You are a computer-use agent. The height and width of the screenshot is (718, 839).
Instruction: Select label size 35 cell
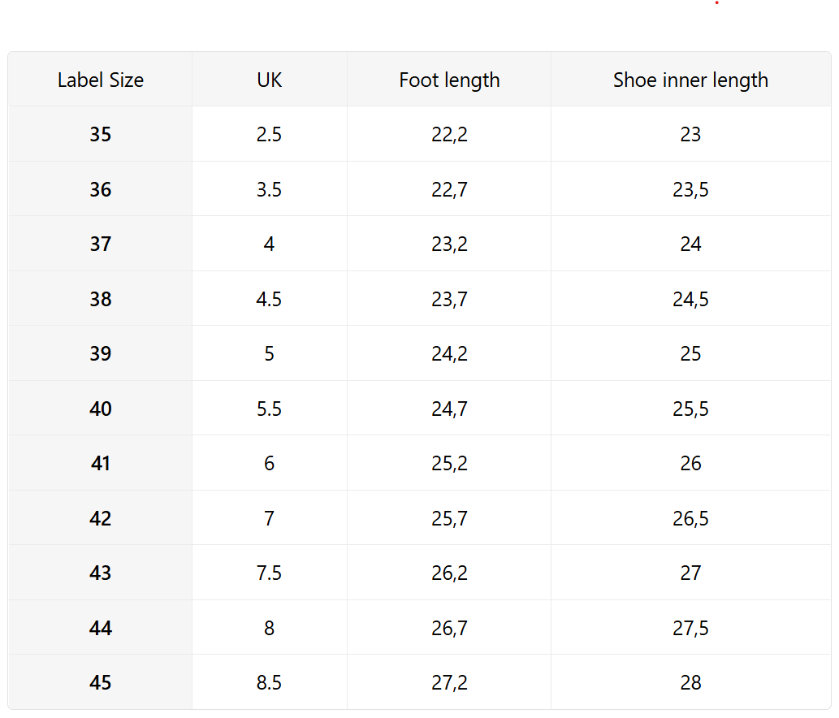101,135
